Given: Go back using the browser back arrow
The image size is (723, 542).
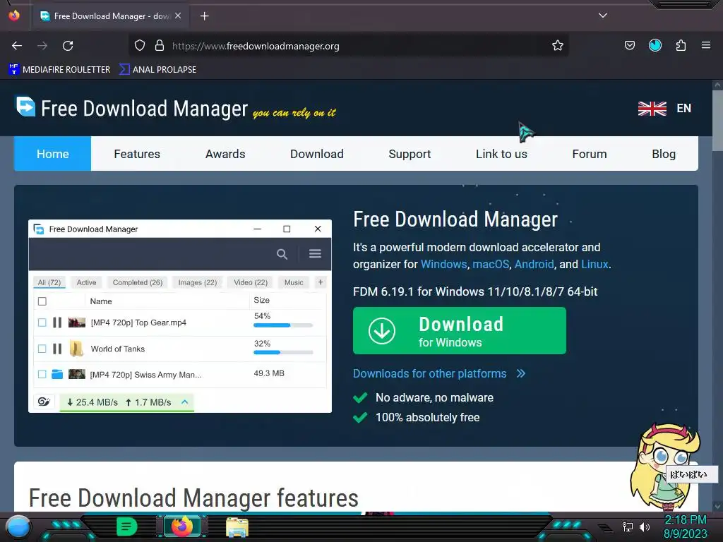Looking at the screenshot, I should tap(17, 46).
